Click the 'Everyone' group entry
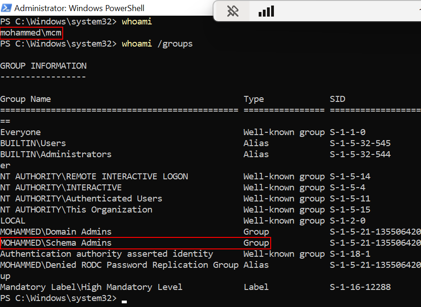This screenshot has width=421, height=307. [x=20, y=132]
